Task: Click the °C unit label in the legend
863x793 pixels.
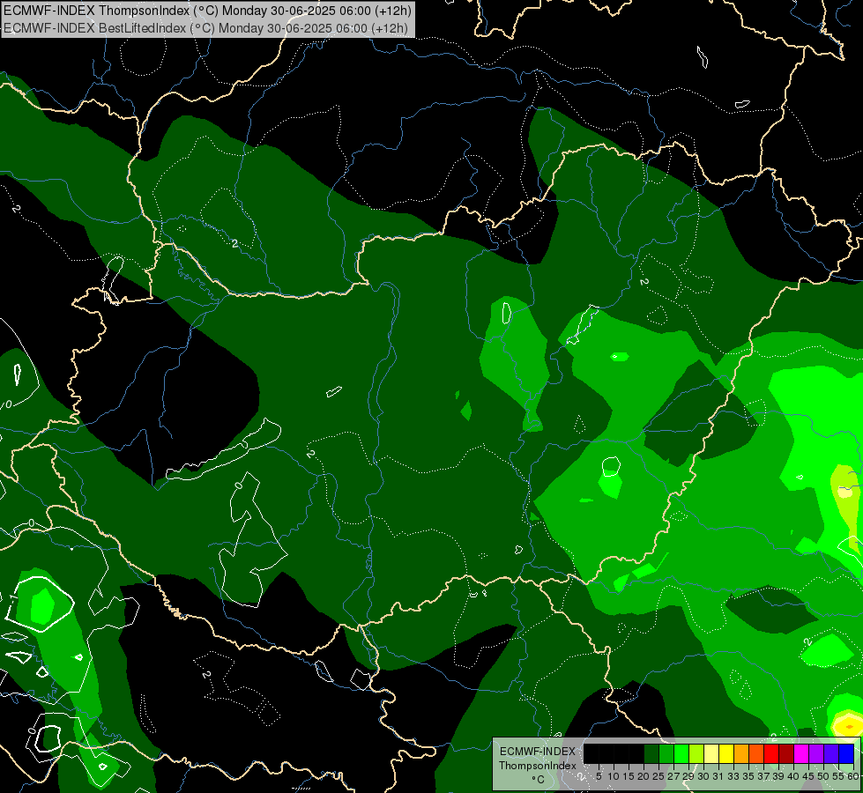Action: click(x=539, y=780)
